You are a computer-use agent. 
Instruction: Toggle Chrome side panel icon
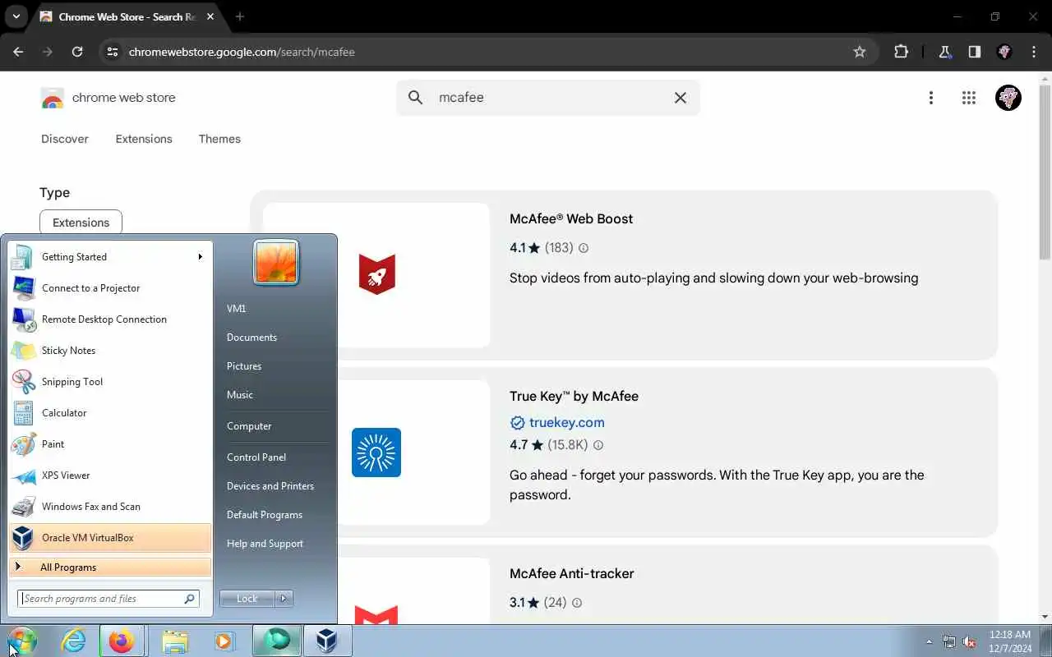click(974, 52)
